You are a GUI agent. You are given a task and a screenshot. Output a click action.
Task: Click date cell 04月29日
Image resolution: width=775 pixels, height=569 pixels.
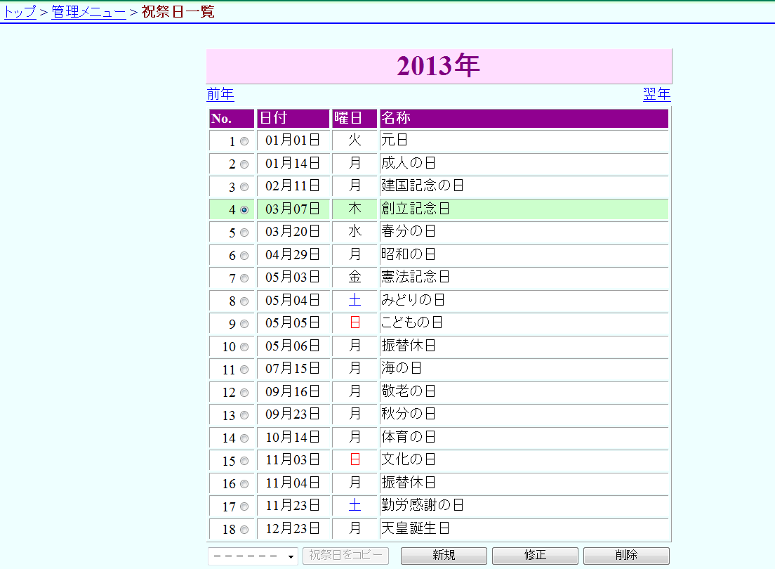293,255
